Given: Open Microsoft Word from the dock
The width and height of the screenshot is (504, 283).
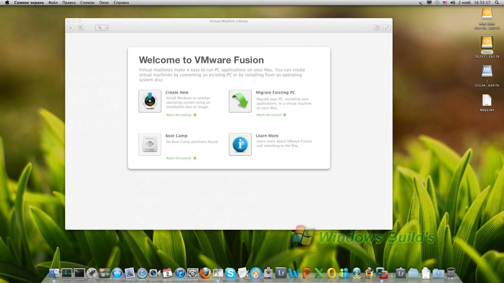Looking at the screenshot, I should coord(294,273).
